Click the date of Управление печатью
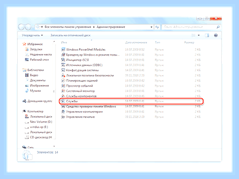This screenshot has width=239, height=179. [x=135, y=117]
